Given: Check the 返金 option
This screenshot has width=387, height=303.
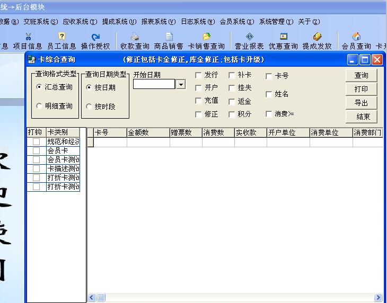Looking at the screenshot, I should click(x=232, y=102).
